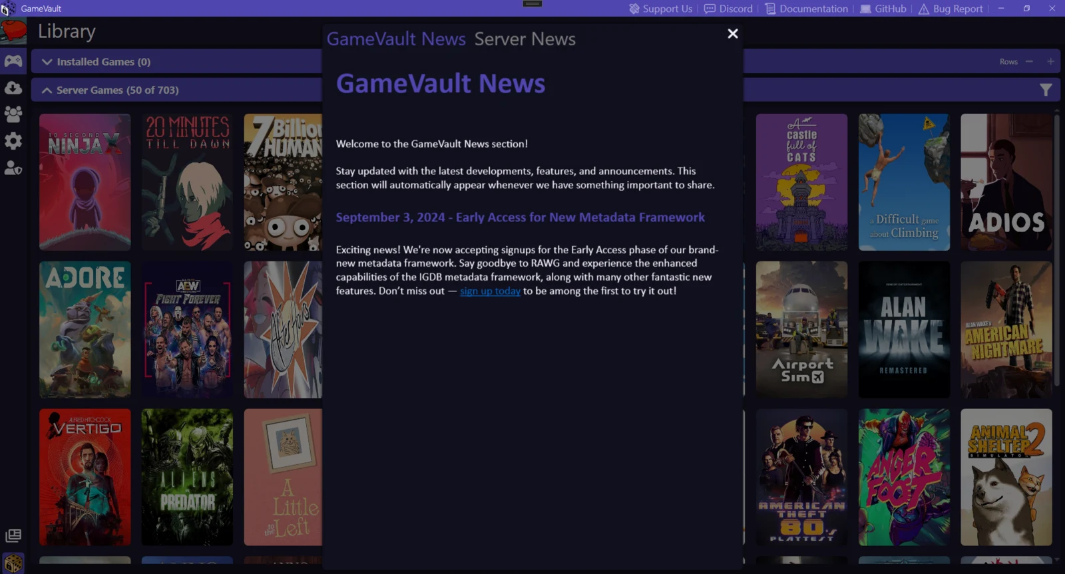This screenshot has width=1065, height=574.
Task: Select the GameVault News tab
Action: click(x=396, y=39)
